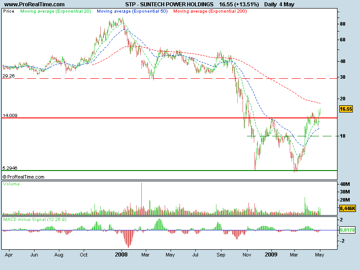Click the Apr date axis label
Viewport: 360px width, 270px height.
(x=9, y=255)
